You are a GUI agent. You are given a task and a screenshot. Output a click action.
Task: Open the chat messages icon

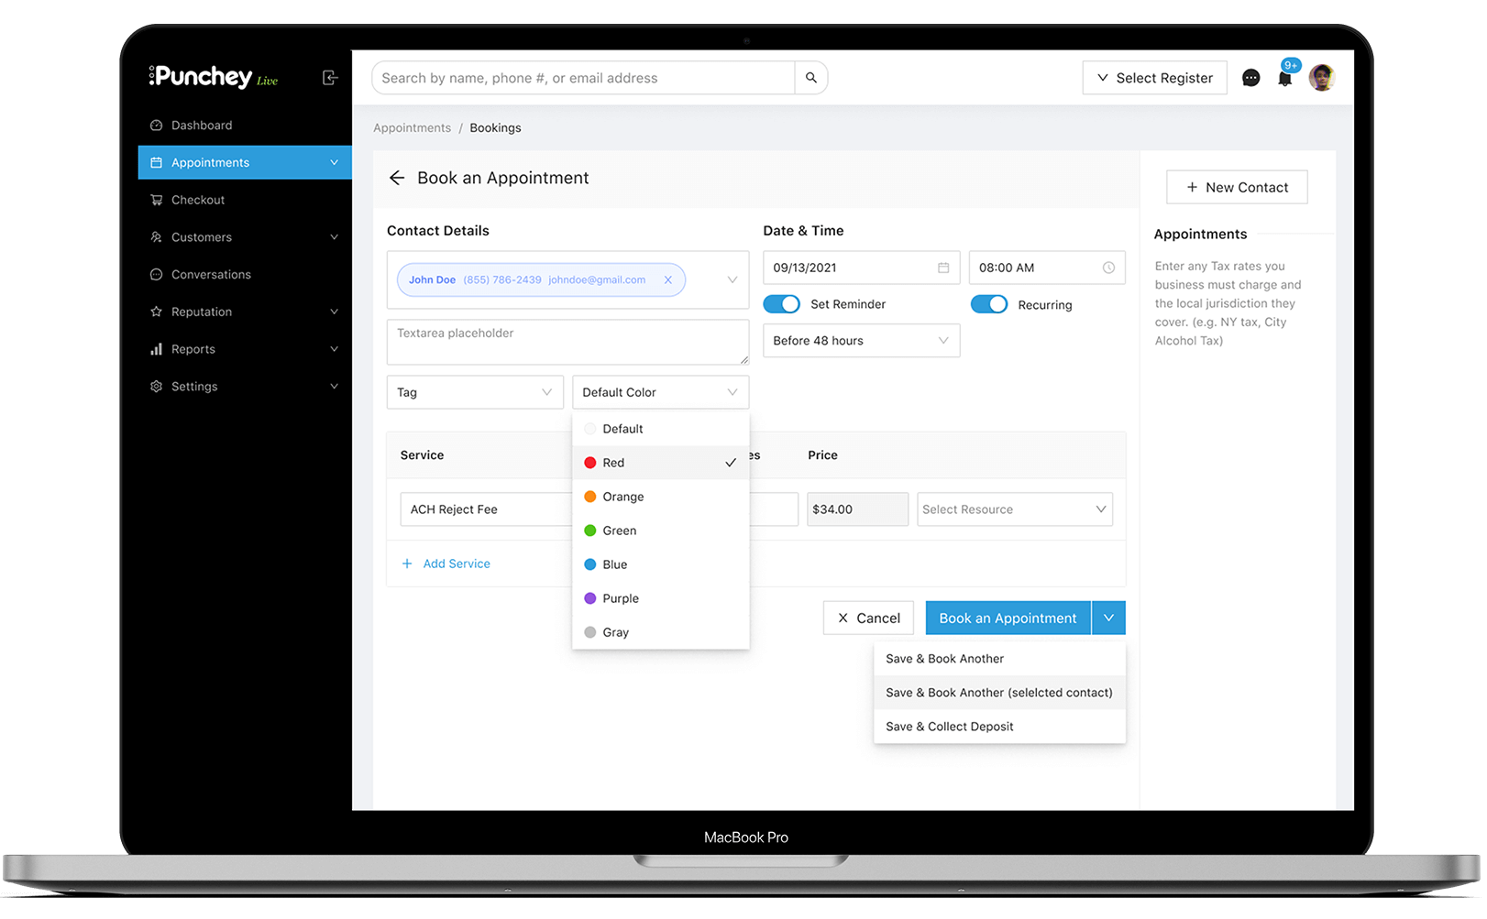(x=1250, y=78)
